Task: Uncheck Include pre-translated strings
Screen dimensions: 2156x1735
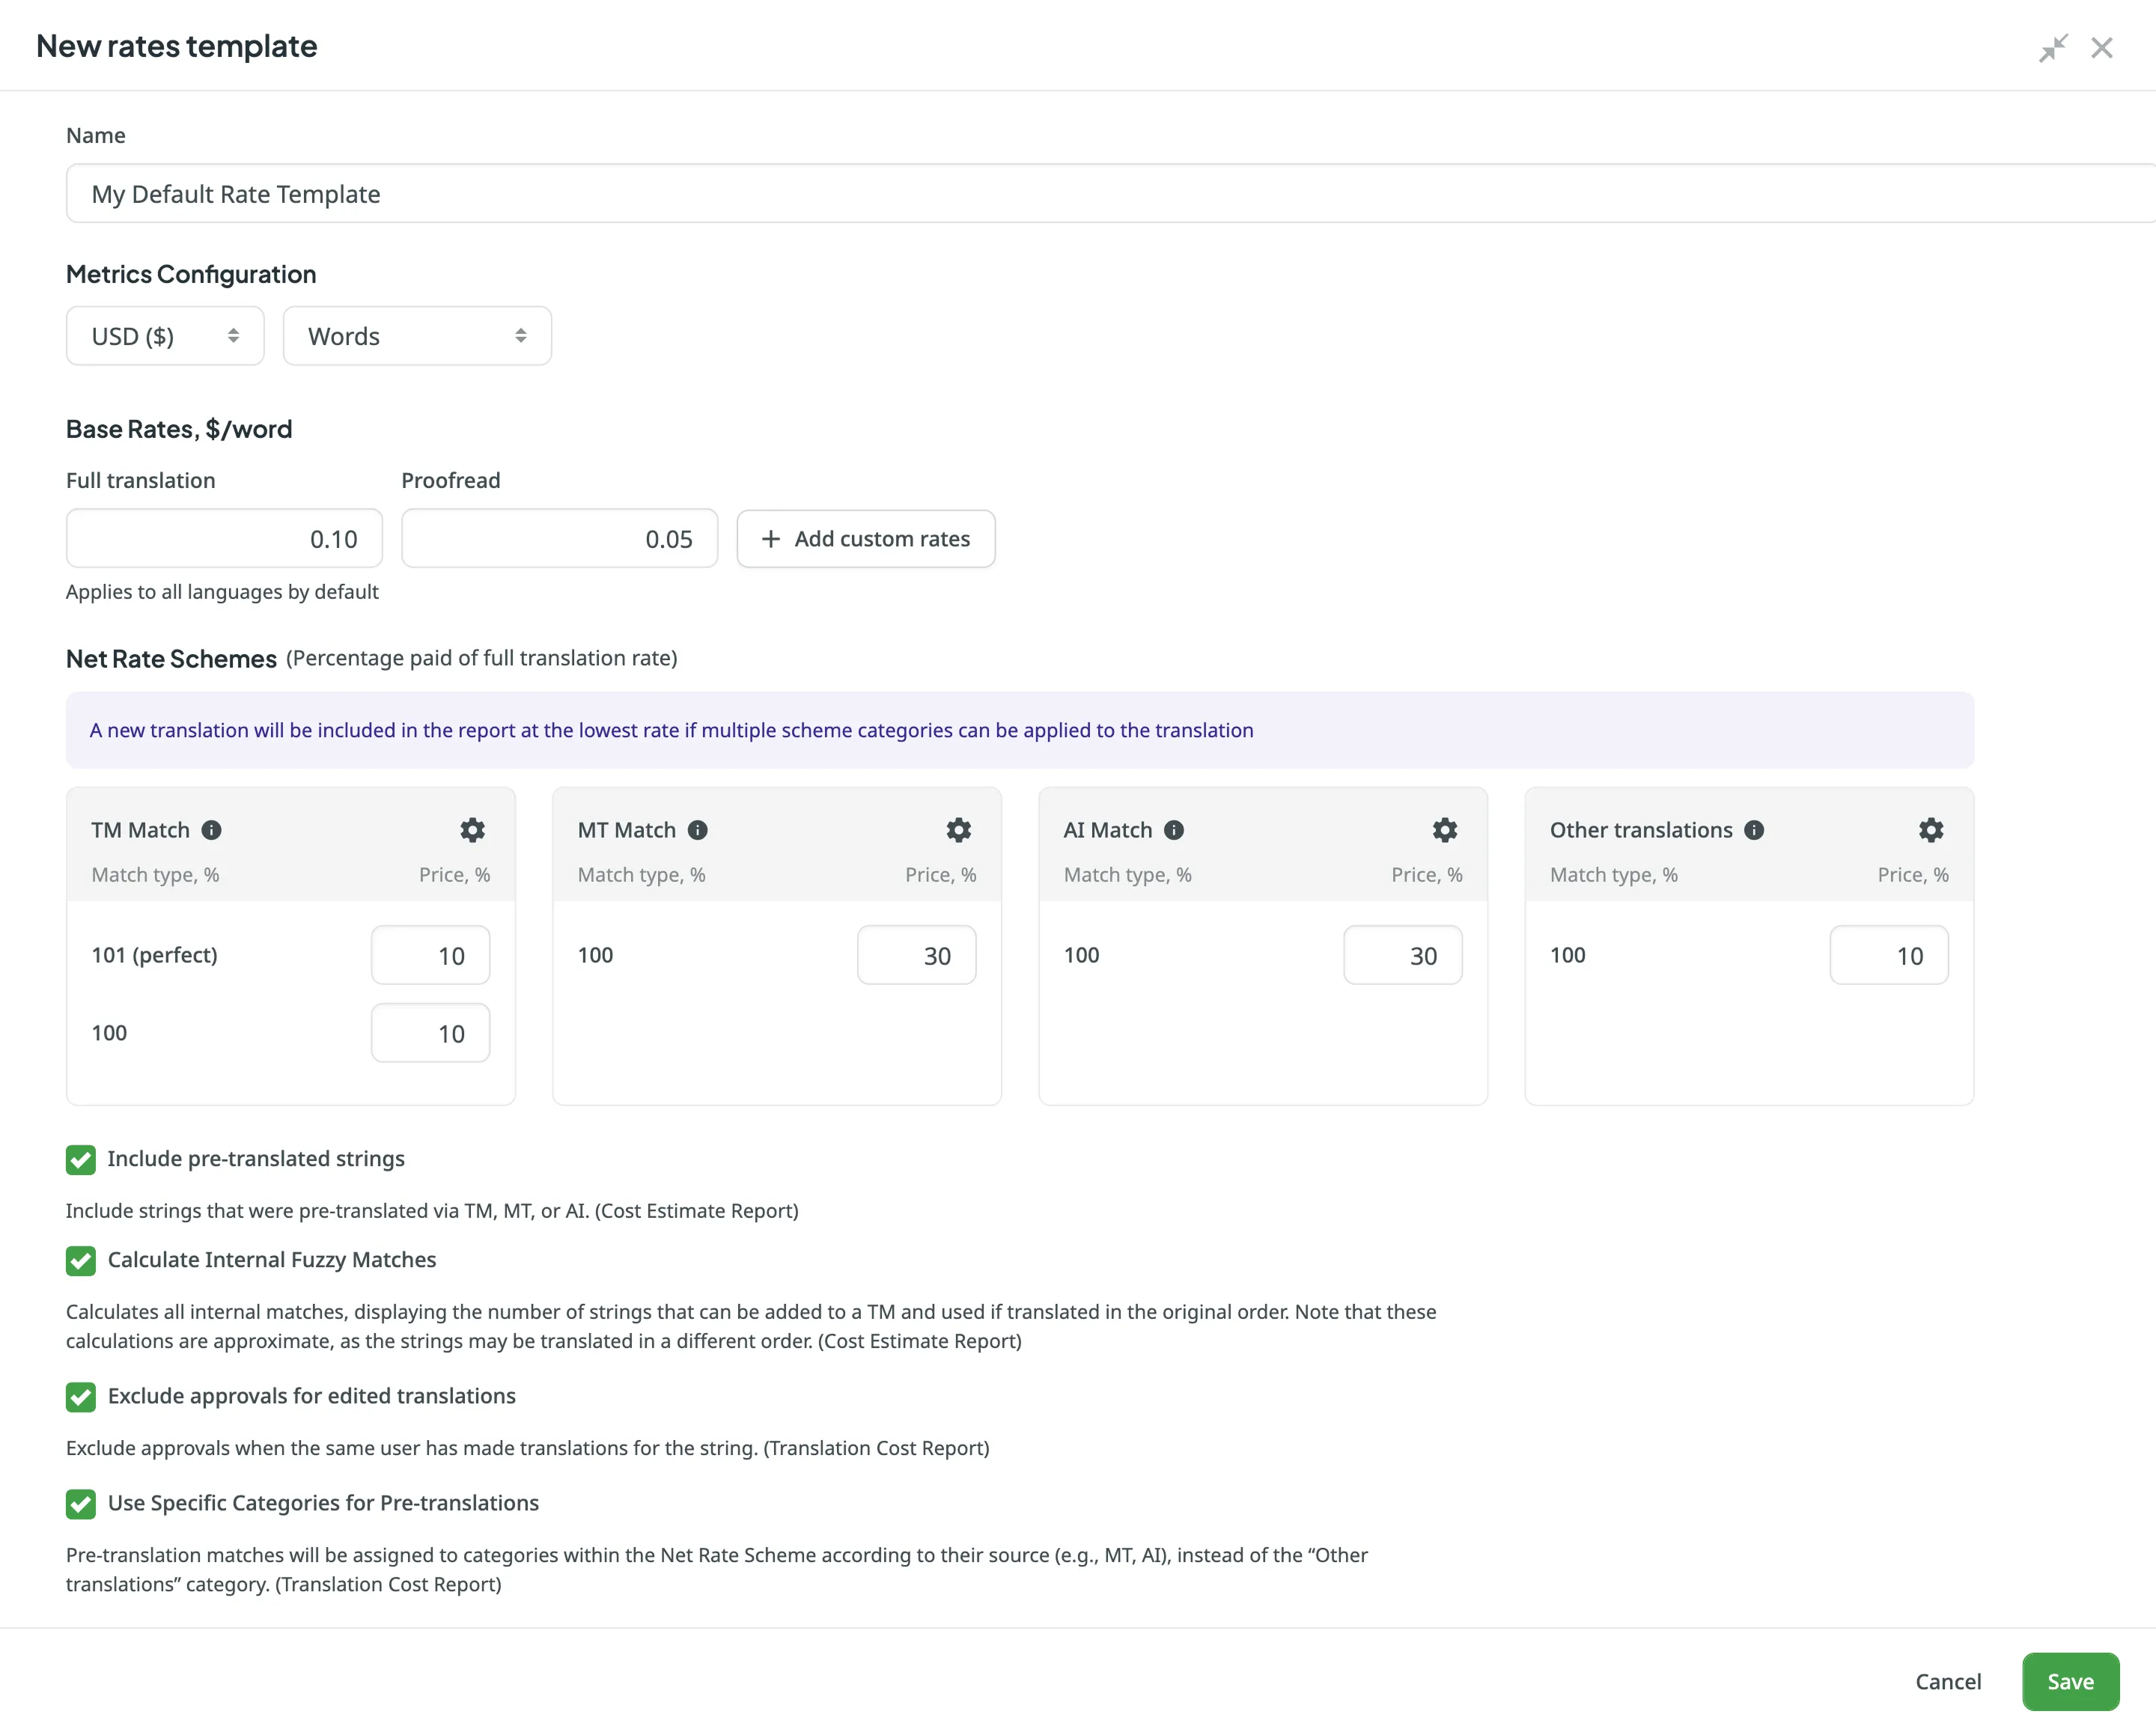Action: [81, 1159]
